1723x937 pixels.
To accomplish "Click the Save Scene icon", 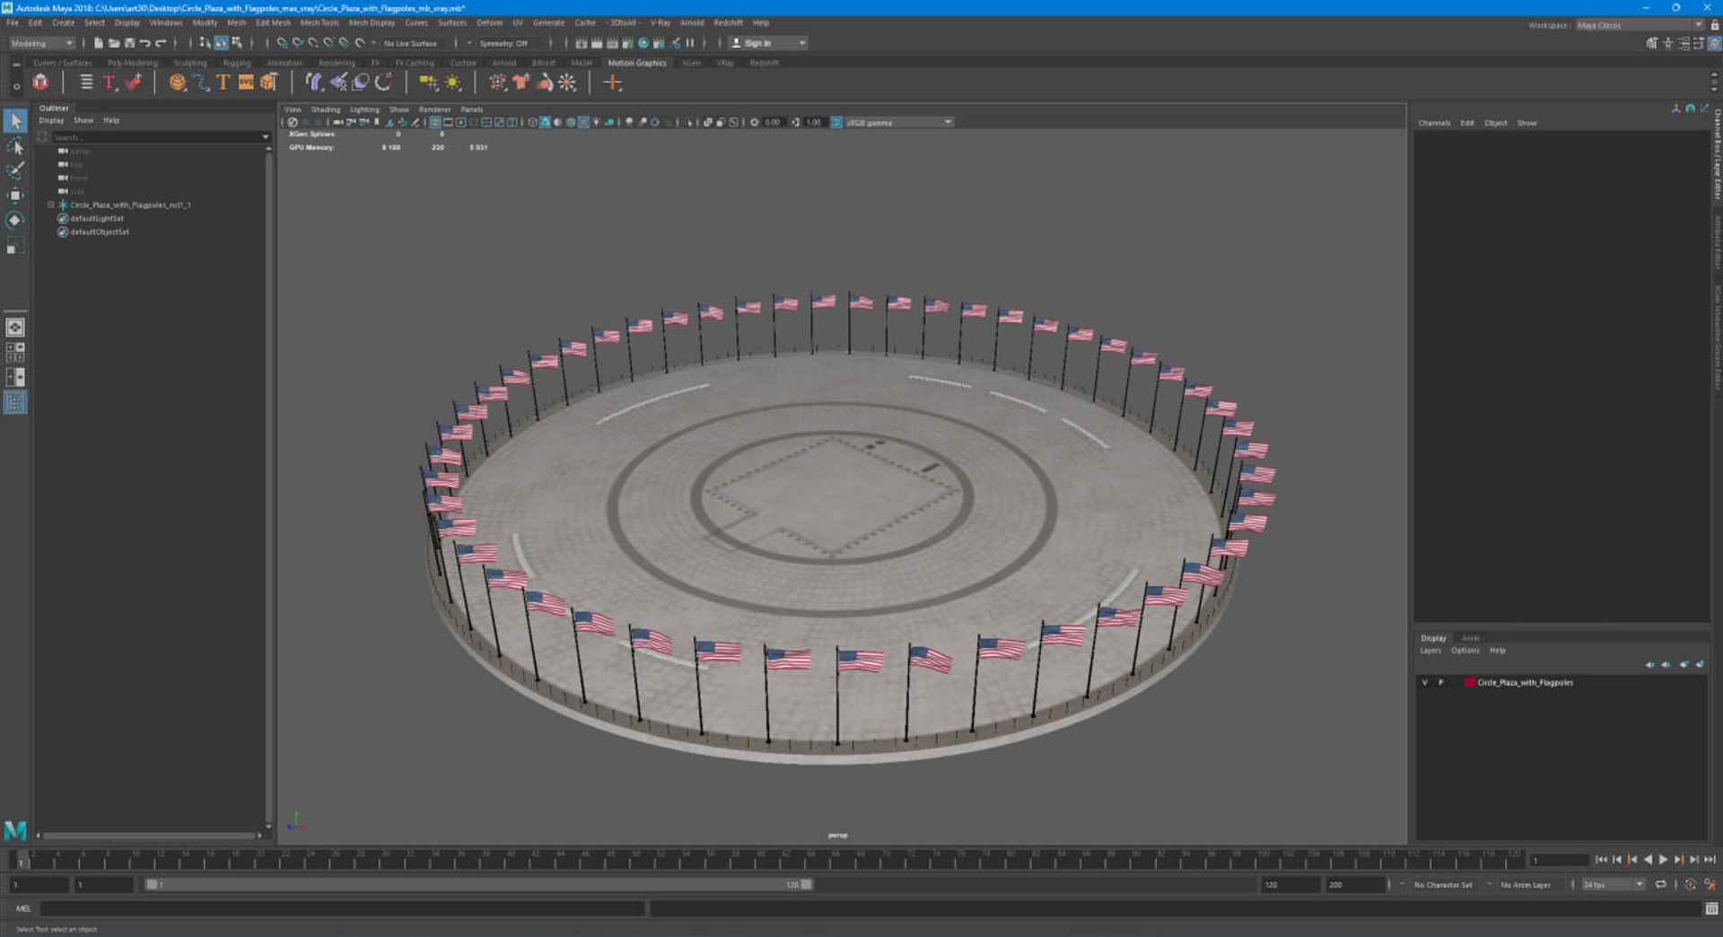I will (129, 43).
